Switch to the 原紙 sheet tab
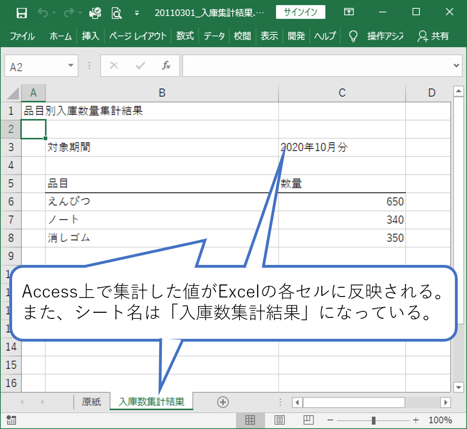Screen dimensions: 467x429 pos(92,402)
